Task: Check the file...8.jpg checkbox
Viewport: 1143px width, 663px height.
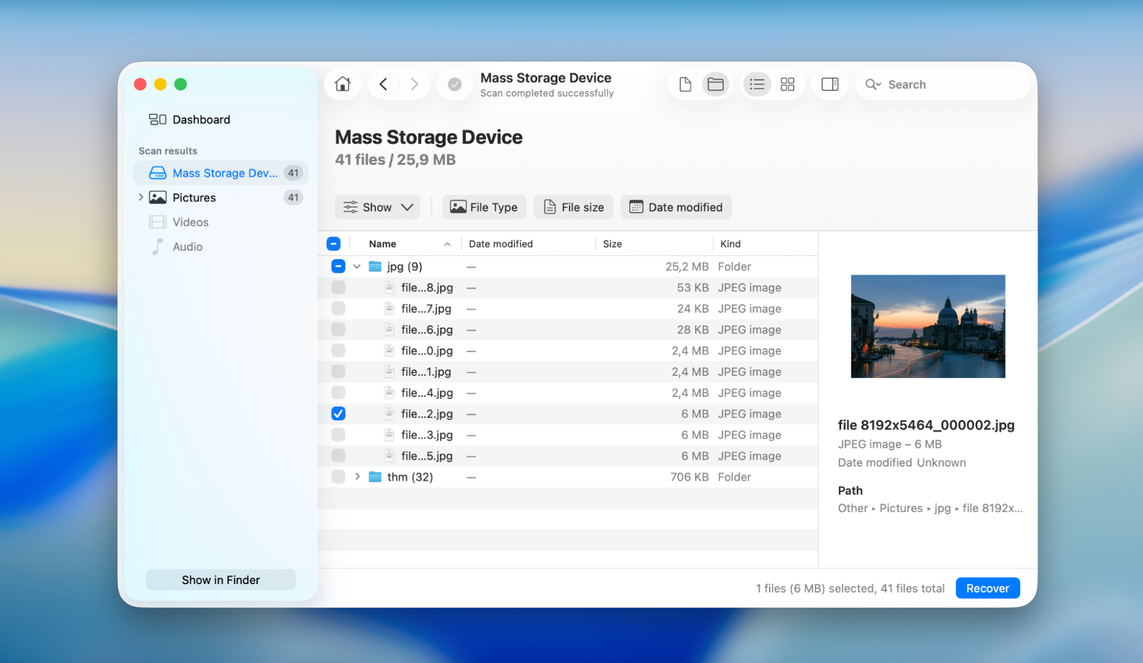Action: (338, 288)
